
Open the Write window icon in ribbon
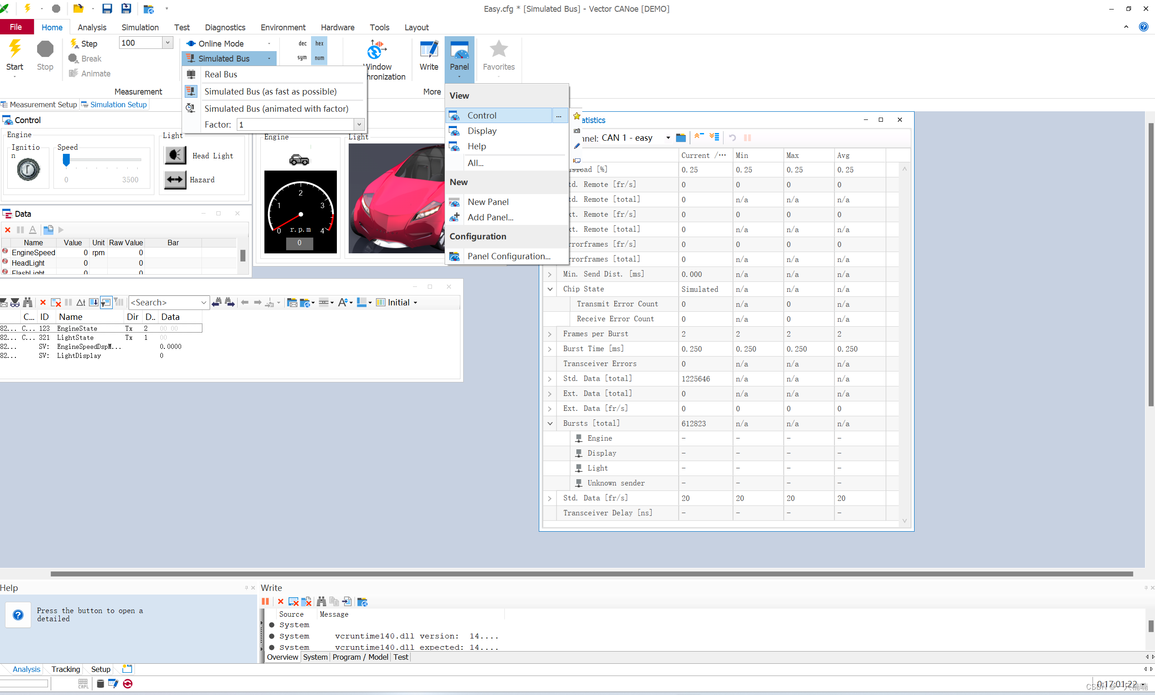pyautogui.click(x=429, y=50)
